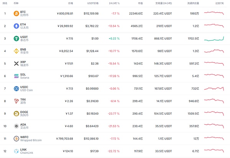Click the green Tether USDT icon

(16, 39)
